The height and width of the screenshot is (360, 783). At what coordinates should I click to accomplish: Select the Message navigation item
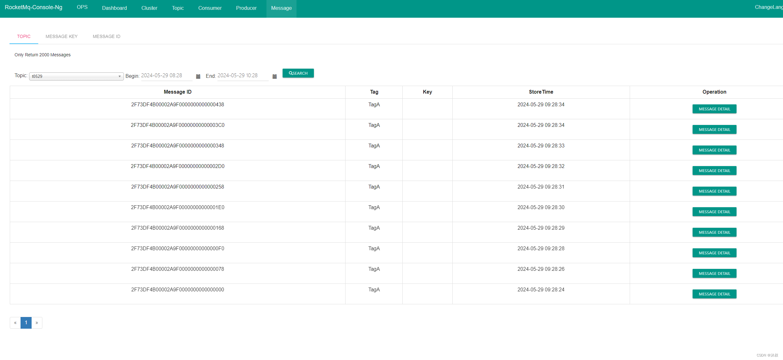281,9
